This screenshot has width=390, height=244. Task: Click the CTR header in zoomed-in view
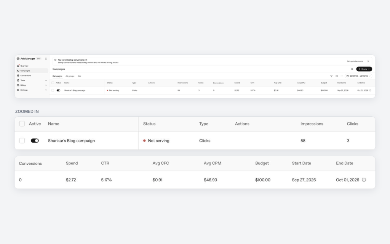click(x=105, y=163)
